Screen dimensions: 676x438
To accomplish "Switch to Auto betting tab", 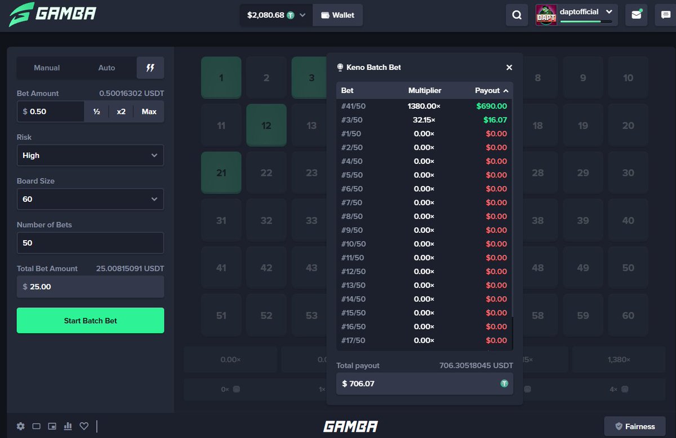I will 106,68.
